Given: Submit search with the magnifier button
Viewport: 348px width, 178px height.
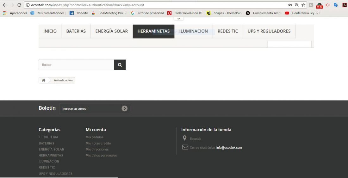Looking at the screenshot, I should coord(120,65).
